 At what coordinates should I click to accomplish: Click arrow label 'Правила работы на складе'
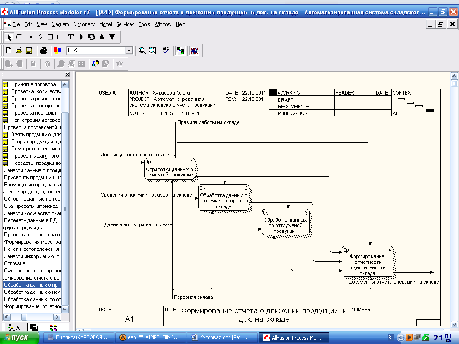208,123
